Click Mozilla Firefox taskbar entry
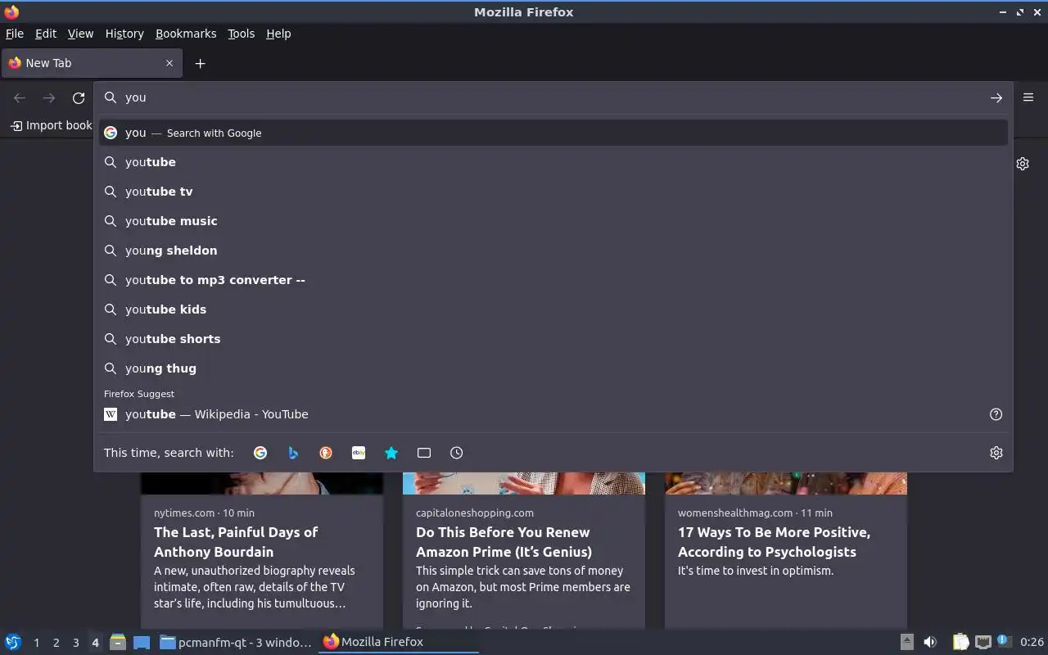1048x655 pixels. tap(399, 642)
